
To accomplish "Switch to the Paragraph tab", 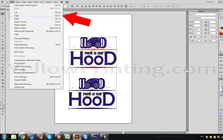I will point(201,11).
